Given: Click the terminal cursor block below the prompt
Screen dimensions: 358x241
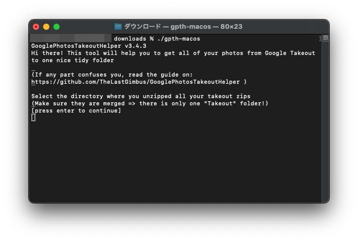Looking at the screenshot, I should tap(33, 117).
